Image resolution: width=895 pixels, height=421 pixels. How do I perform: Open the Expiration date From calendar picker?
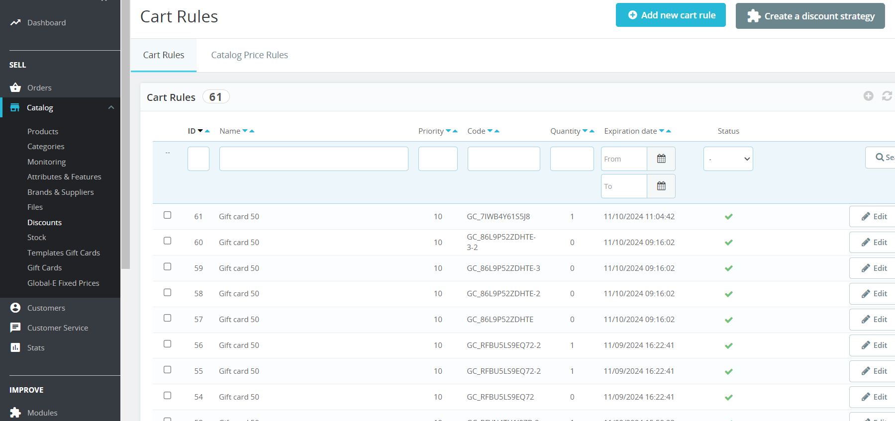tap(661, 159)
